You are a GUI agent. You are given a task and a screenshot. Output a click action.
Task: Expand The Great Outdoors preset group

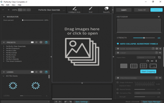point(3,61)
